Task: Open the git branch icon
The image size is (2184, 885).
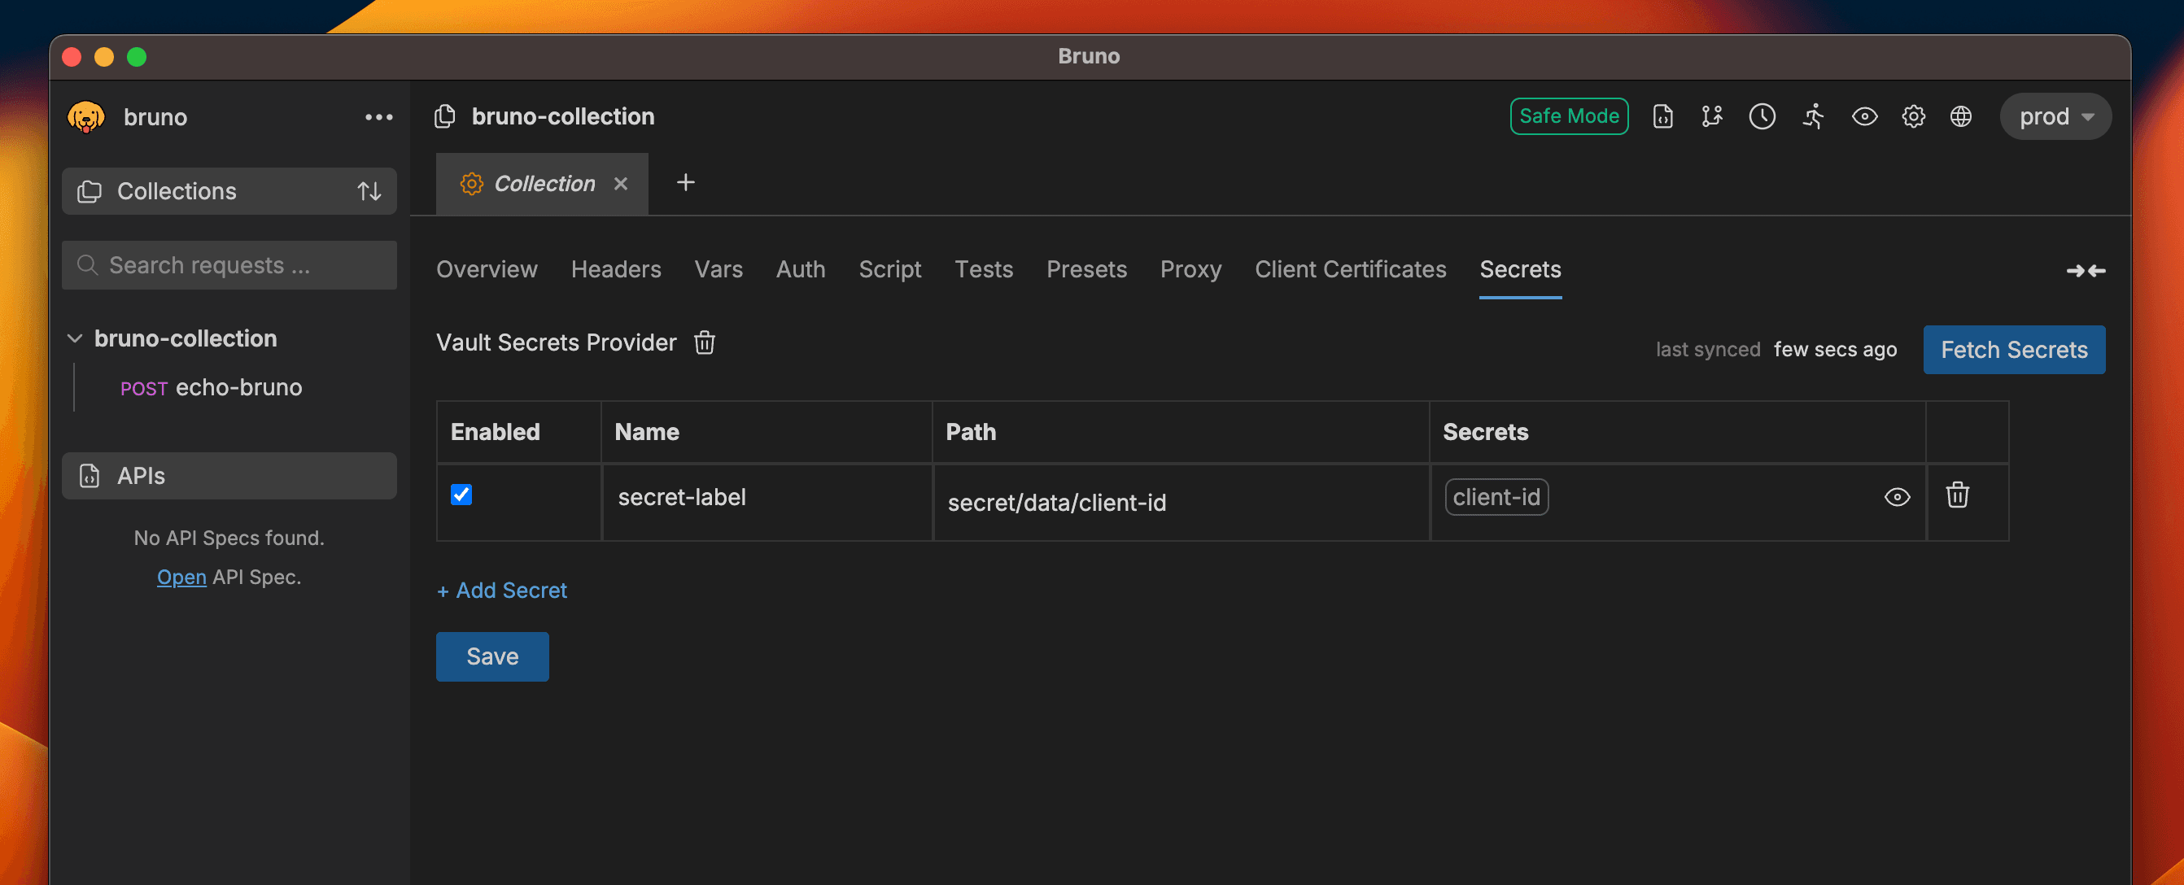Action: pos(1712,116)
